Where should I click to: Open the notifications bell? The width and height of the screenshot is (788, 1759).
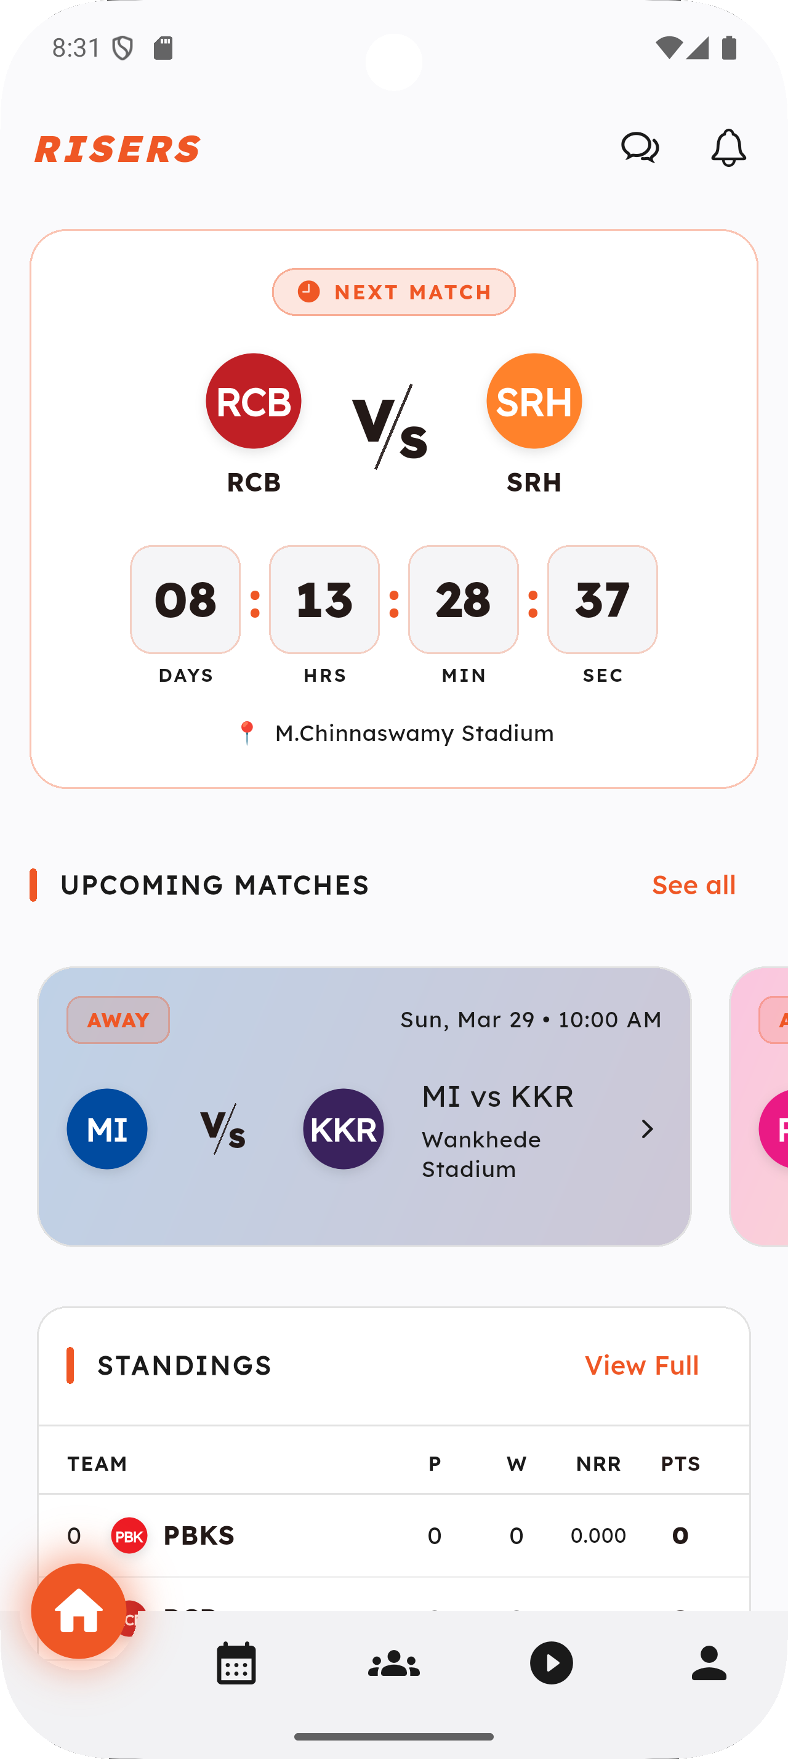pyautogui.click(x=728, y=147)
